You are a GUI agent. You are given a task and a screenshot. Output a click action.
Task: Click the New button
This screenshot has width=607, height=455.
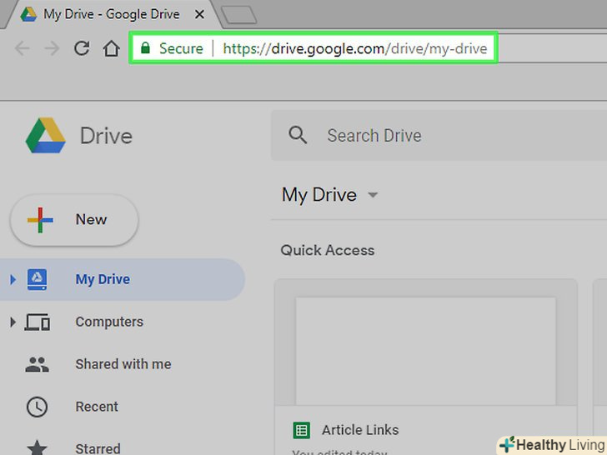(74, 220)
